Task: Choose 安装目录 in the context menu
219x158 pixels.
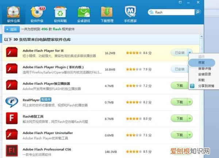Action: (x=205, y=74)
